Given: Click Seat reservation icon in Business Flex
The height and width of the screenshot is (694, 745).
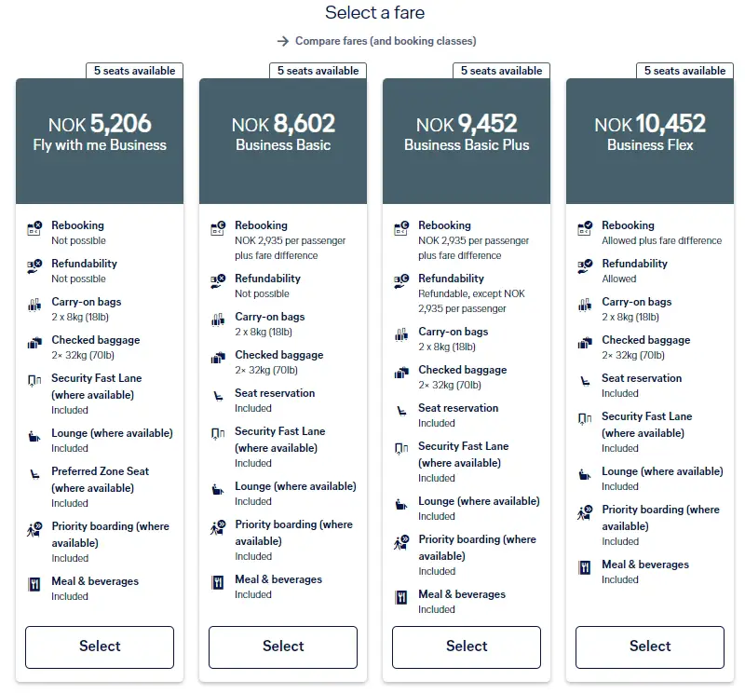Looking at the screenshot, I should (586, 379).
